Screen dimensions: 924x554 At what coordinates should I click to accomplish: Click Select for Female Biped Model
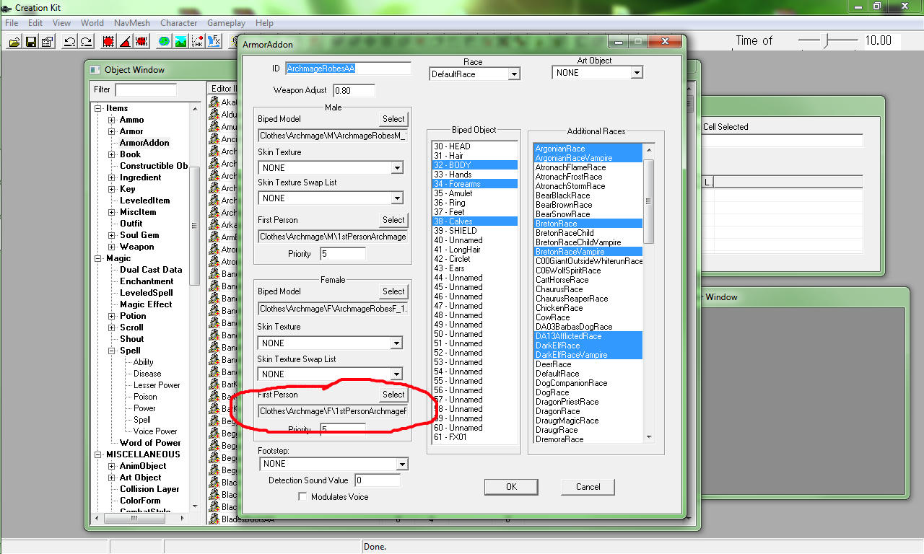pos(393,291)
